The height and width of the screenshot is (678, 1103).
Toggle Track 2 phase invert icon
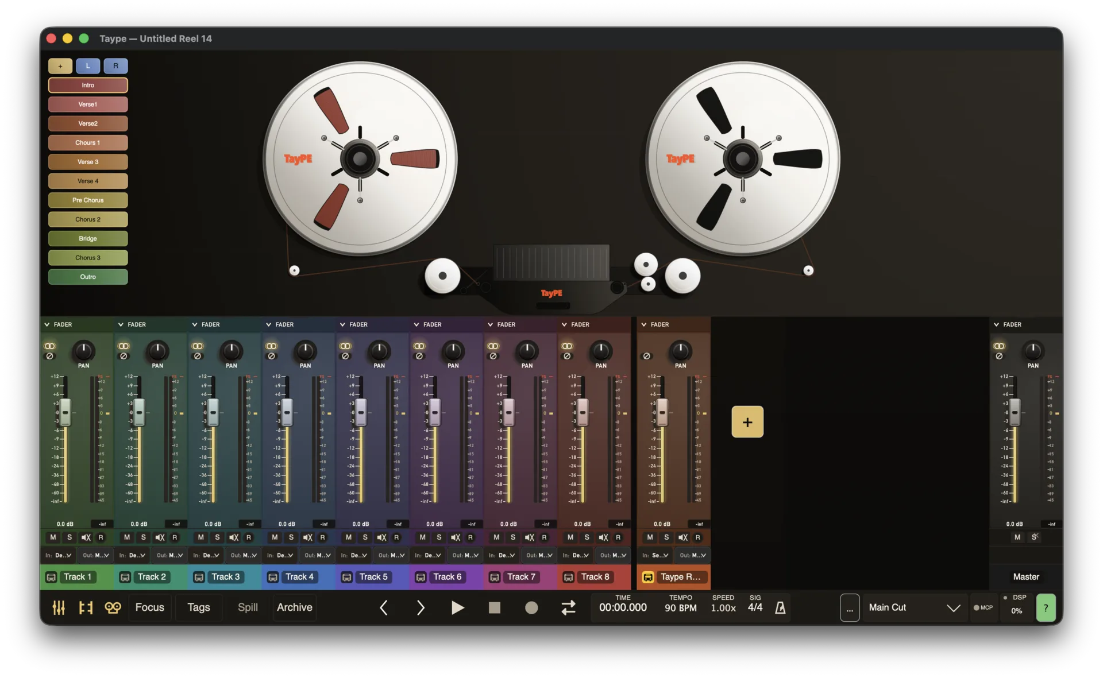click(124, 356)
